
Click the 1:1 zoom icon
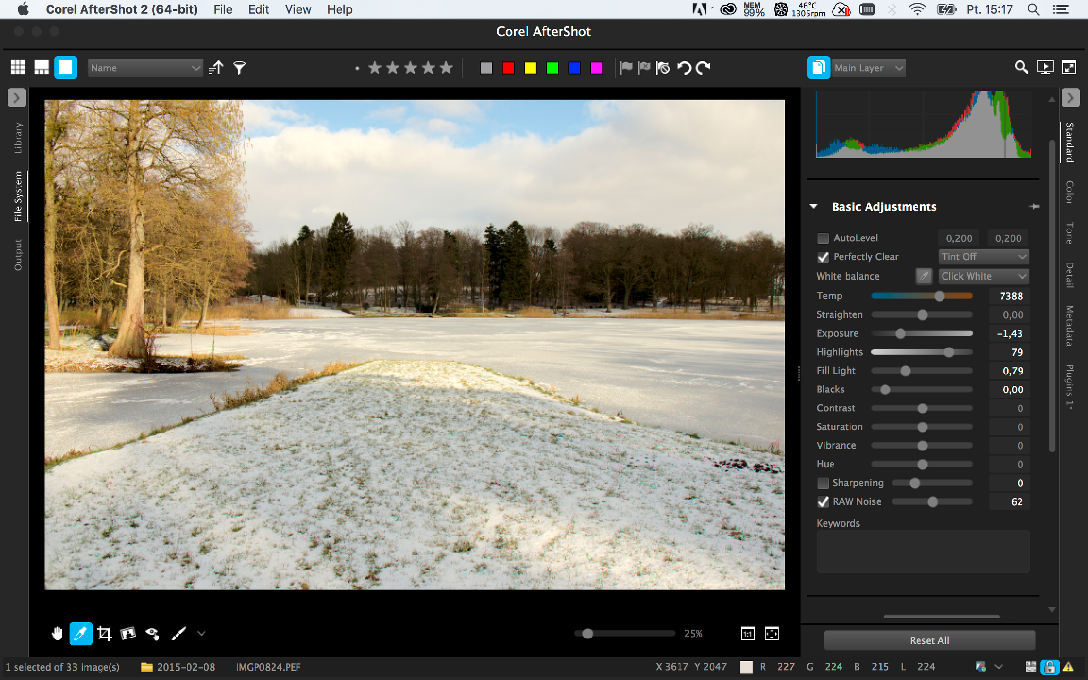coord(748,633)
